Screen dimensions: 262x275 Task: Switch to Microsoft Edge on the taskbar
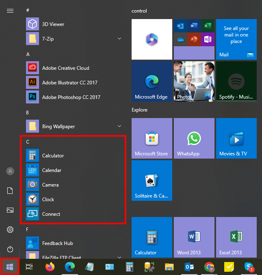click(70, 267)
